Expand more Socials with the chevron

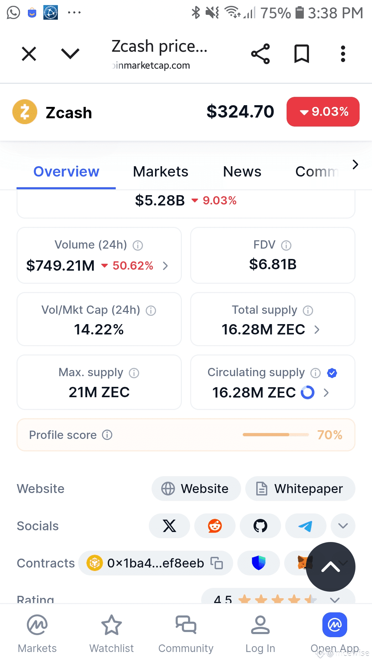pos(343,526)
